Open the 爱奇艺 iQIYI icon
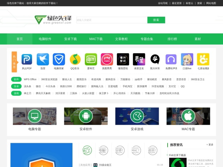 (x=91, y=59)
